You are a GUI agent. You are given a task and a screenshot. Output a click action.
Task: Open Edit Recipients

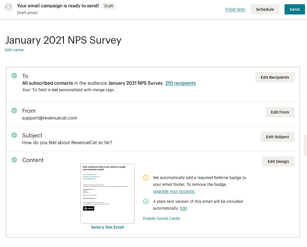[x=275, y=77]
